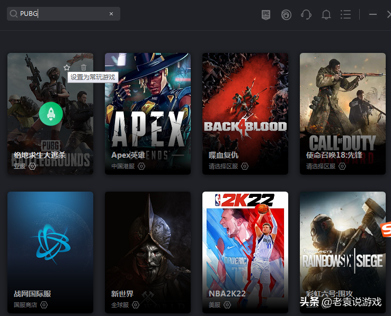Image resolution: width=391 pixels, height=316 pixels.
Task: Open the Ubisoft swirl icon in the top bar
Action: pyautogui.click(x=286, y=15)
